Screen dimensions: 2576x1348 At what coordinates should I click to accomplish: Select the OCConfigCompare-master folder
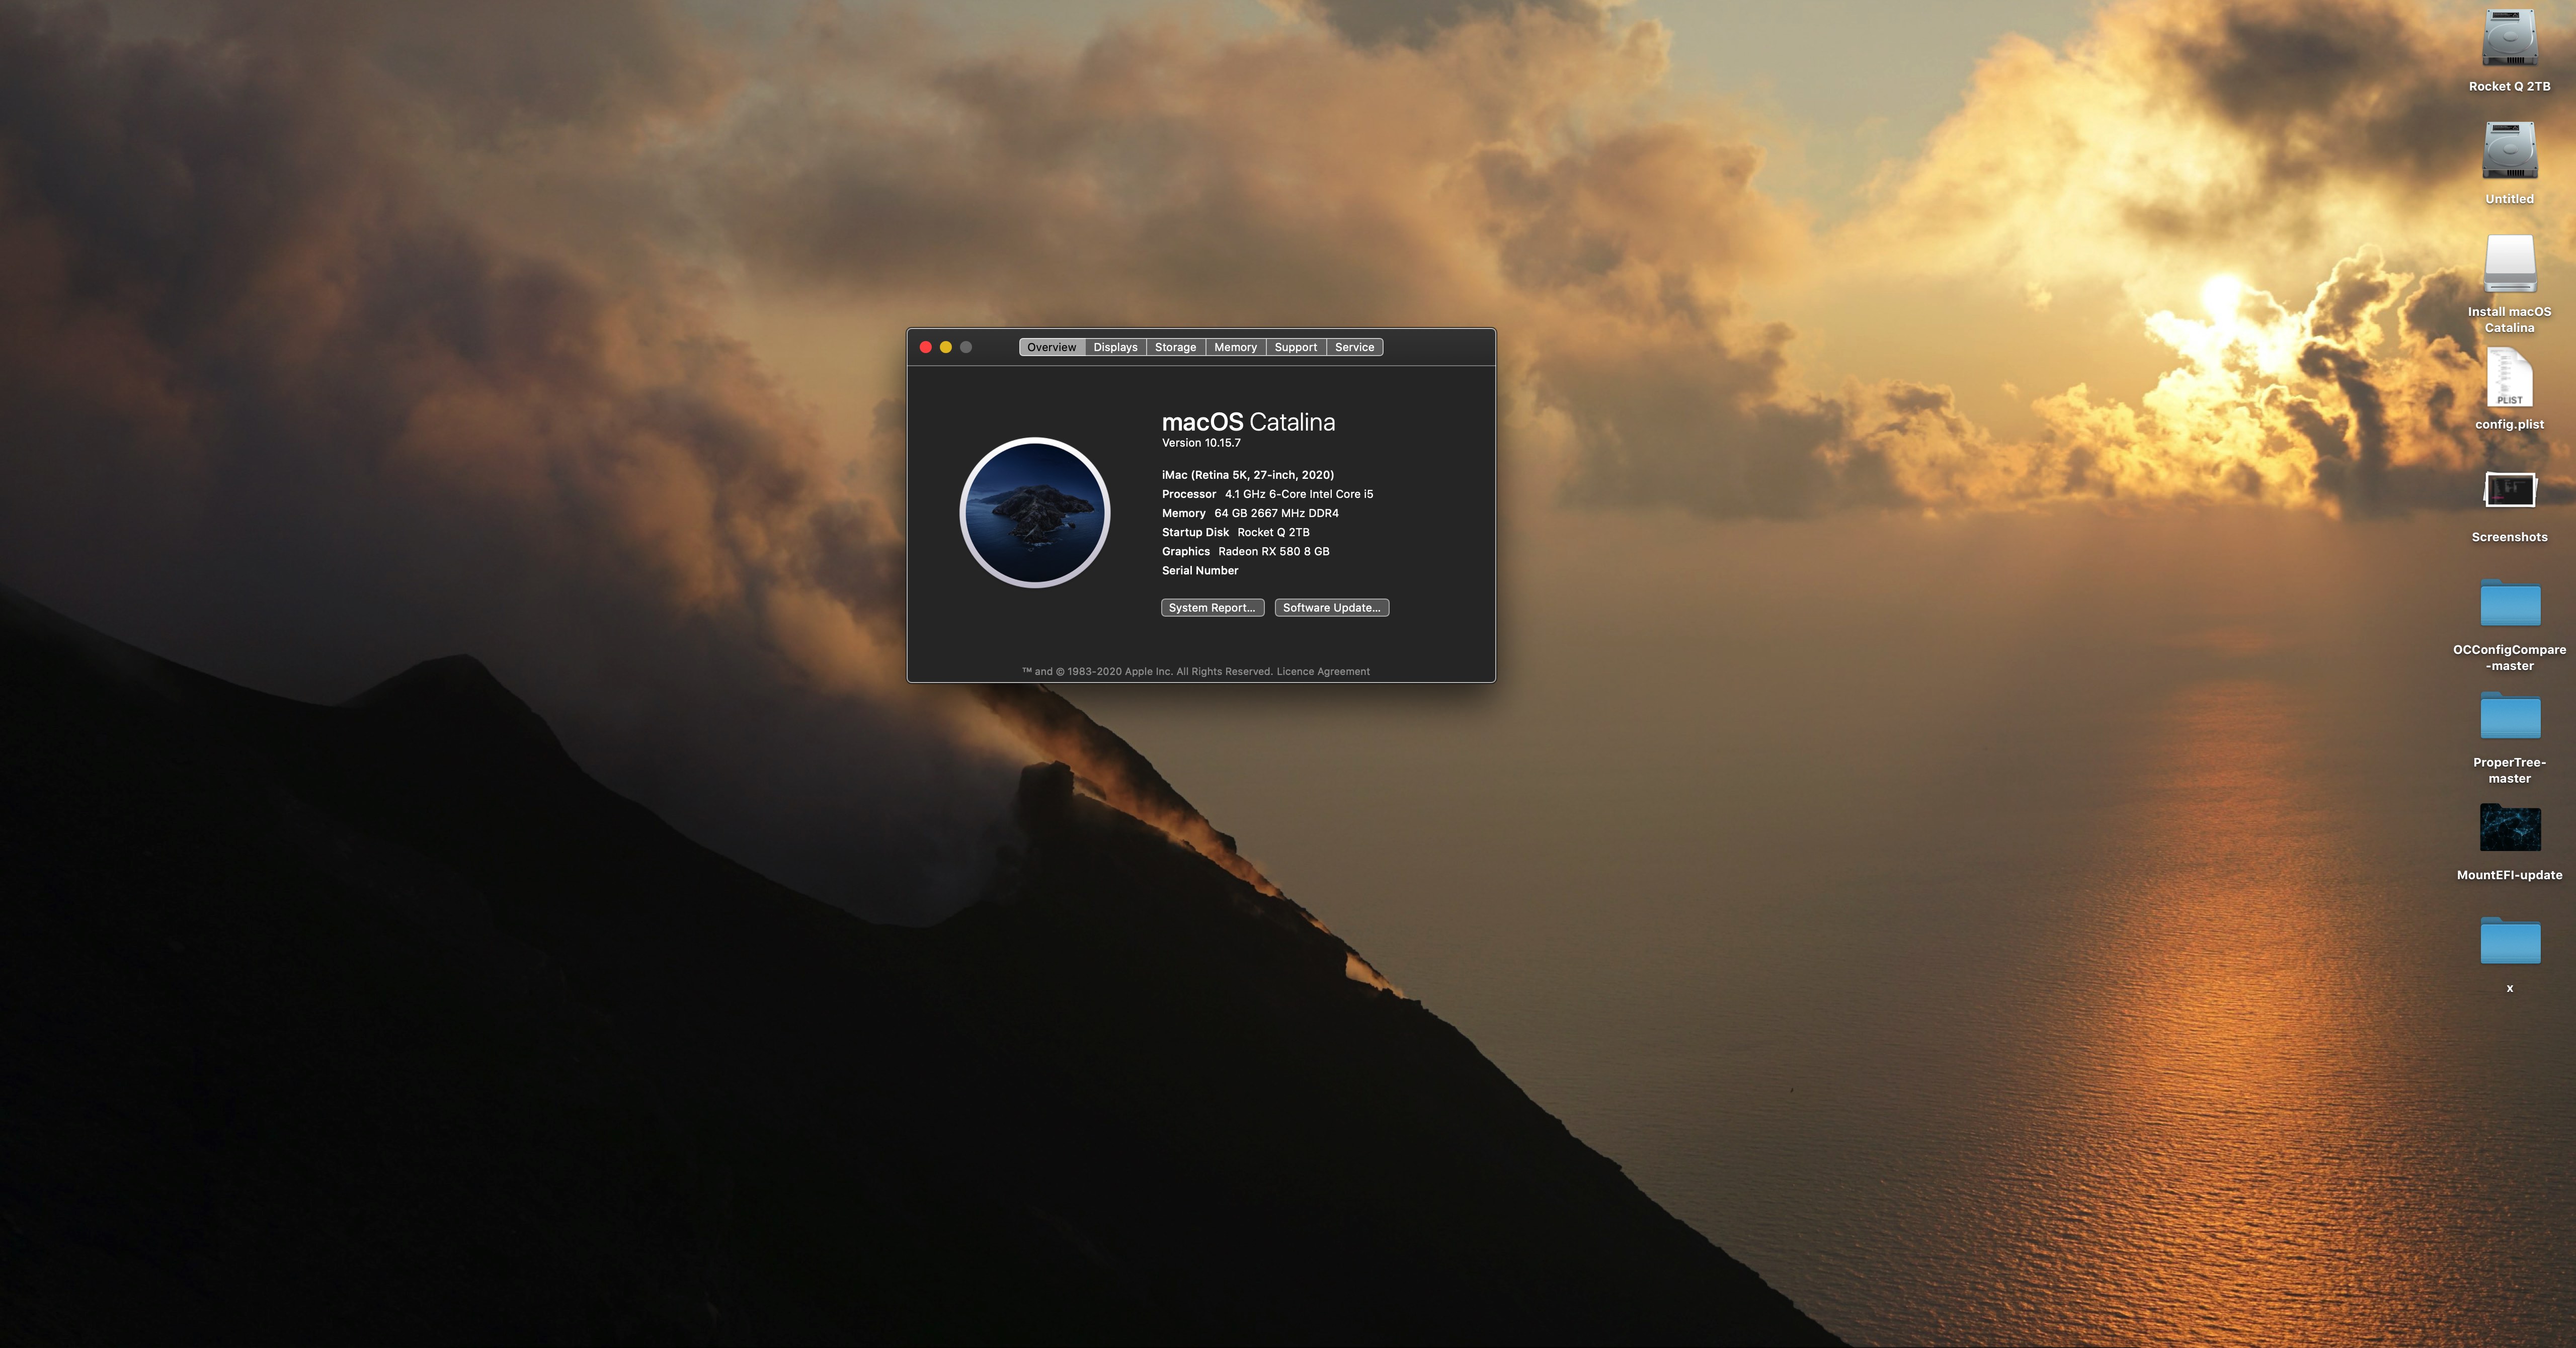2509,604
